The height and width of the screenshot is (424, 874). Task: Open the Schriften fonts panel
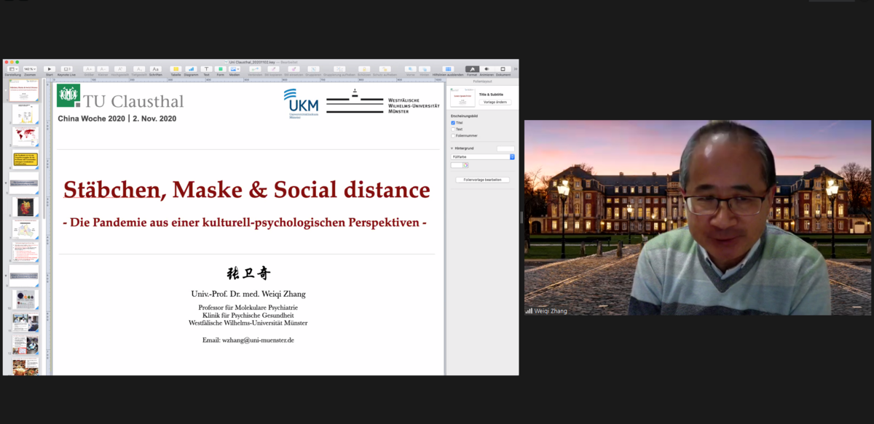156,69
